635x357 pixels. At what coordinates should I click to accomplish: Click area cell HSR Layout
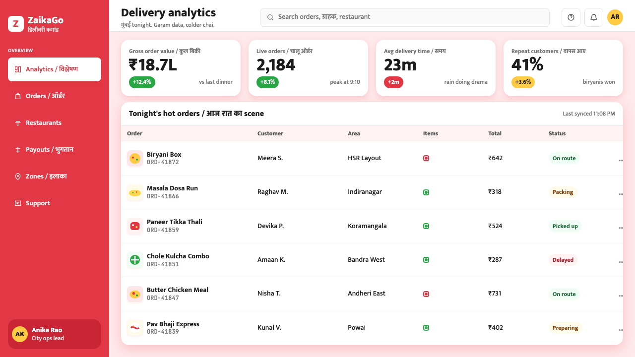click(365, 158)
